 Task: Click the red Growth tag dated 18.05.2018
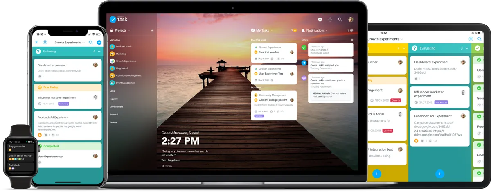click(396, 100)
